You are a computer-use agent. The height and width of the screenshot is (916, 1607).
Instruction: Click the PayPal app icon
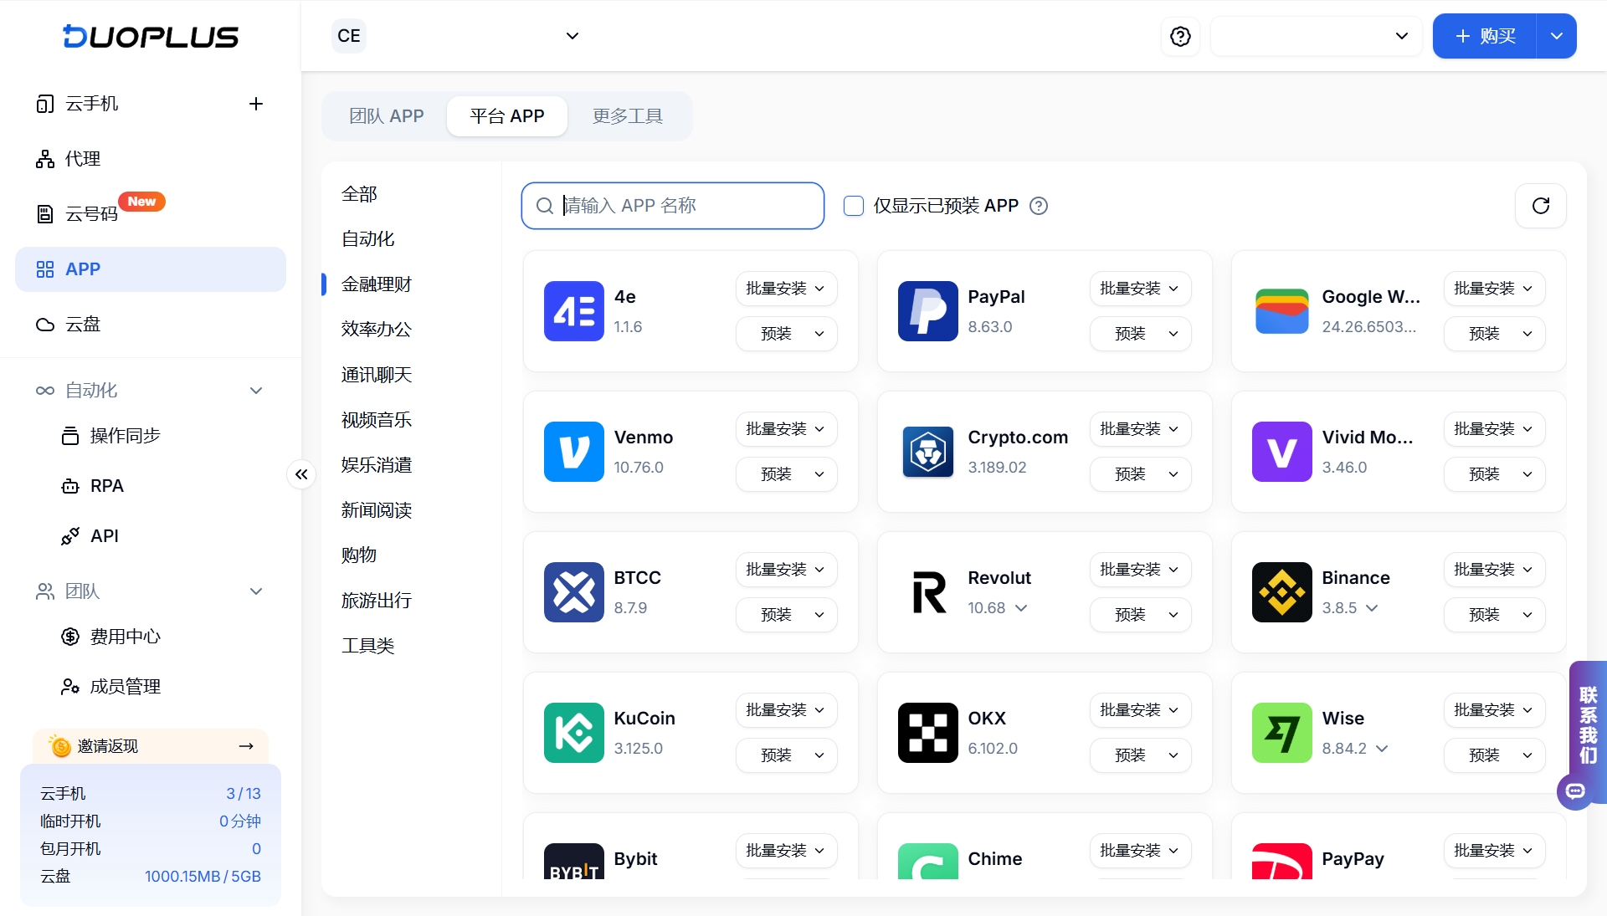[x=927, y=311]
